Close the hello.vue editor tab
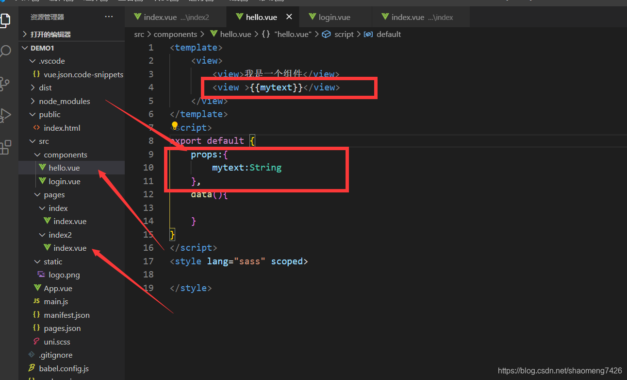The image size is (627, 380). [x=289, y=17]
